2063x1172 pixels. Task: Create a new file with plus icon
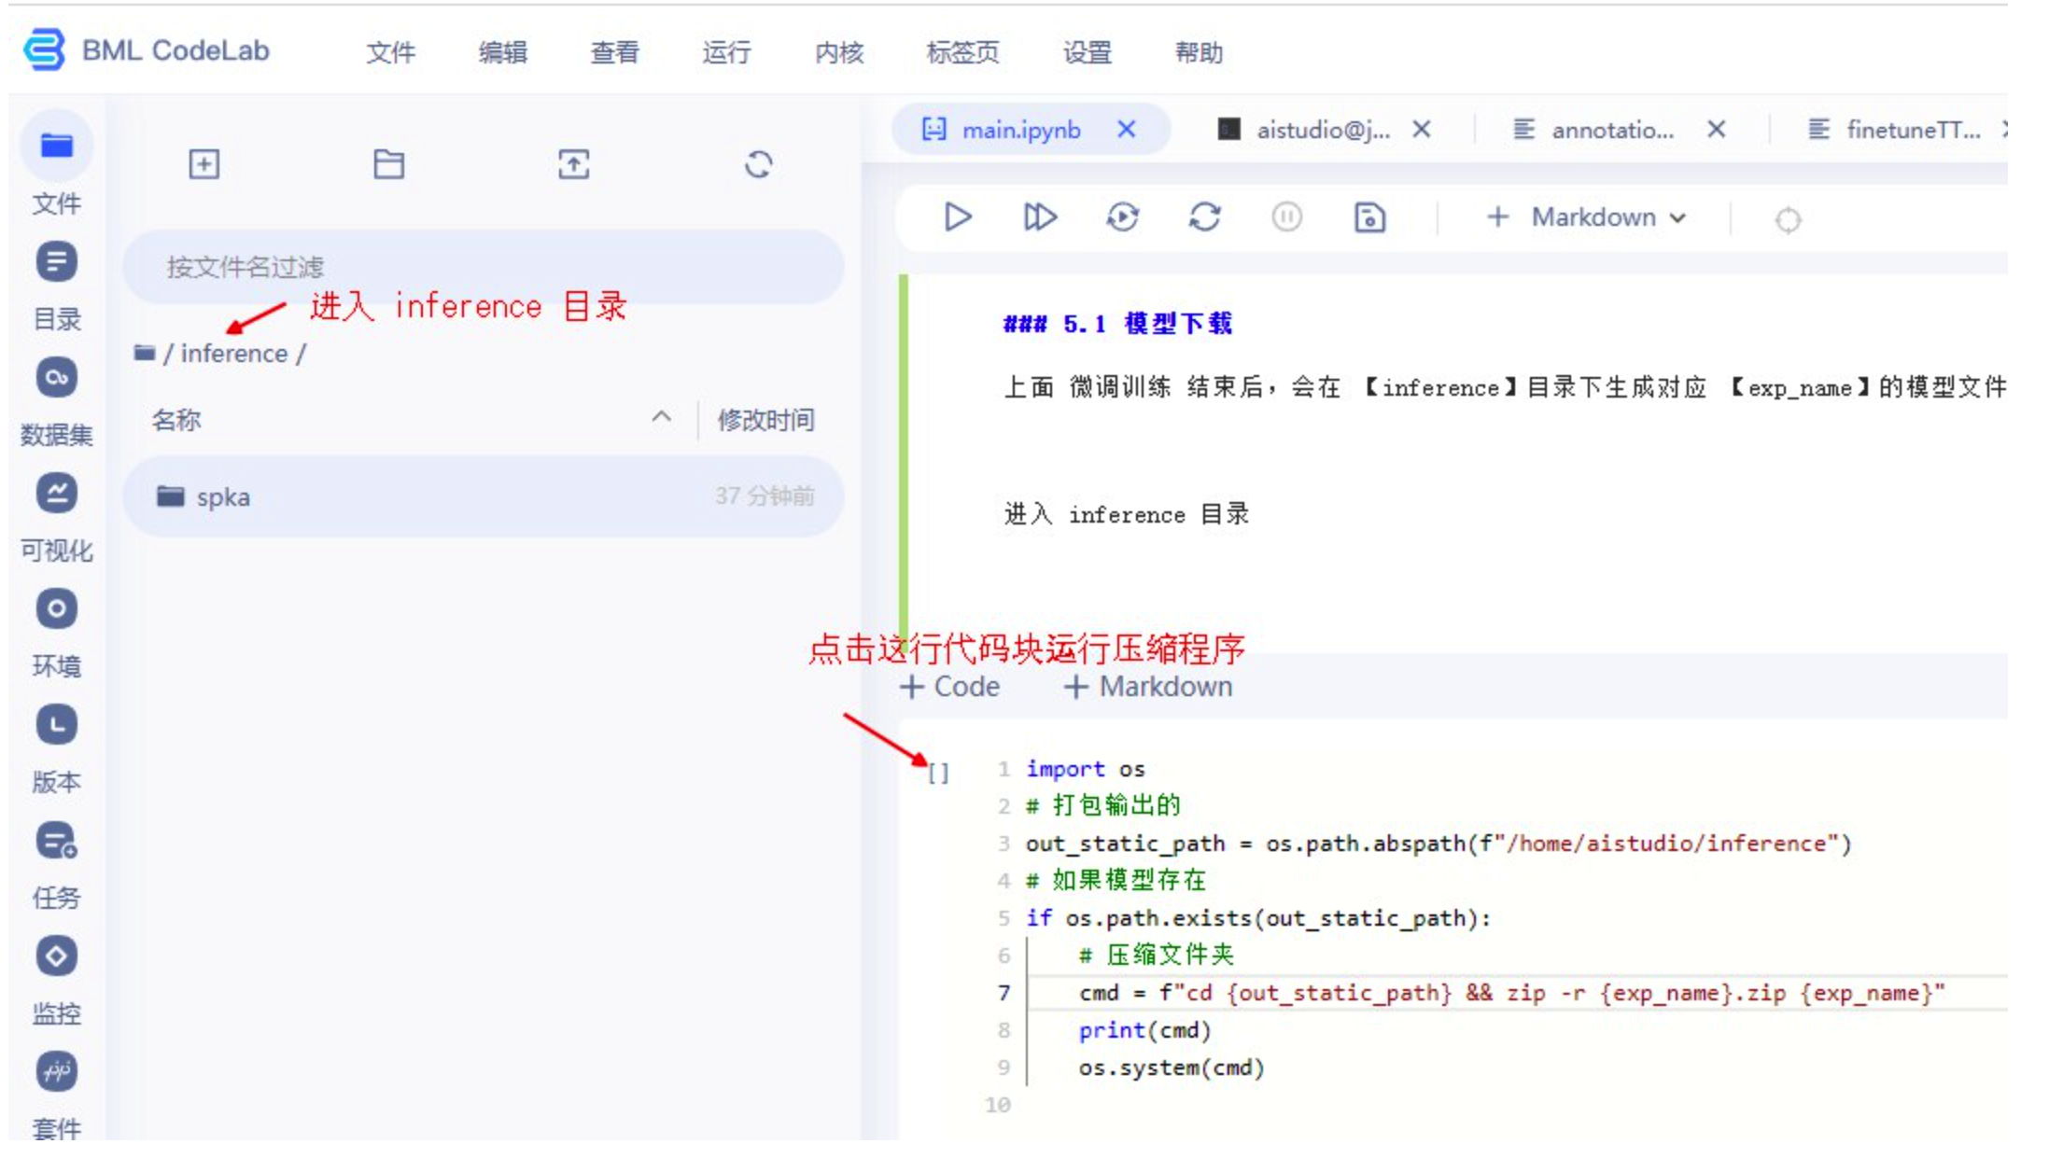coord(203,164)
